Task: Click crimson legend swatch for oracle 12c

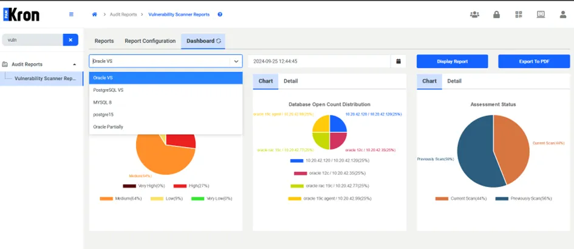Action: 301,173
